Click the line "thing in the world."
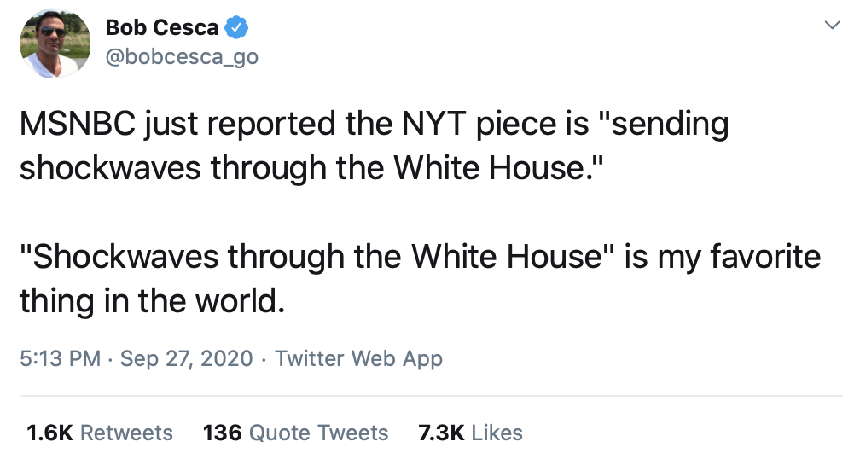 [150, 300]
